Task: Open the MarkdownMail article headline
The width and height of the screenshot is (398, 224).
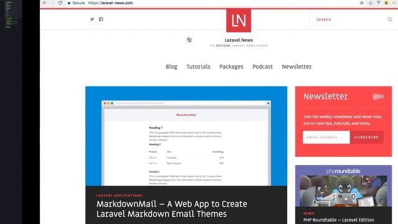Action: (172, 209)
